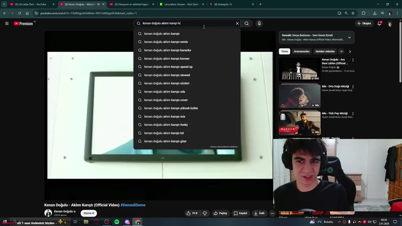Open the YouTube account avatar menu

tap(390, 23)
